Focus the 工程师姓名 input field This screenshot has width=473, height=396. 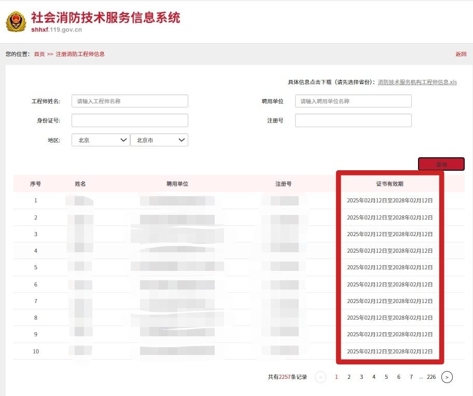pyautogui.click(x=130, y=101)
